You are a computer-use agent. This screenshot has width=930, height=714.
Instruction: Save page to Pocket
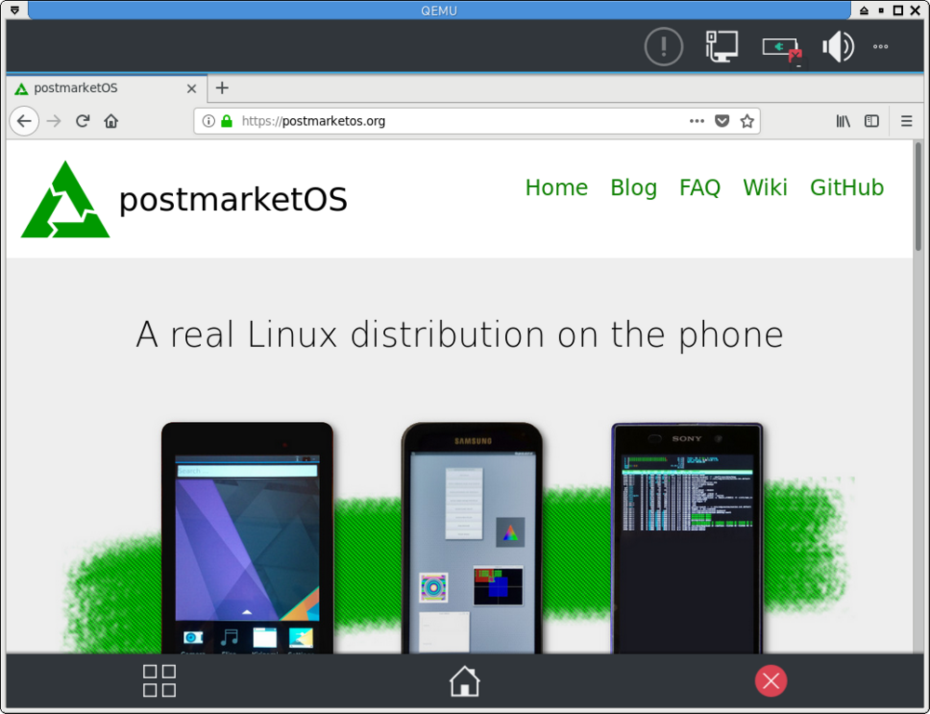(x=723, y=121)
